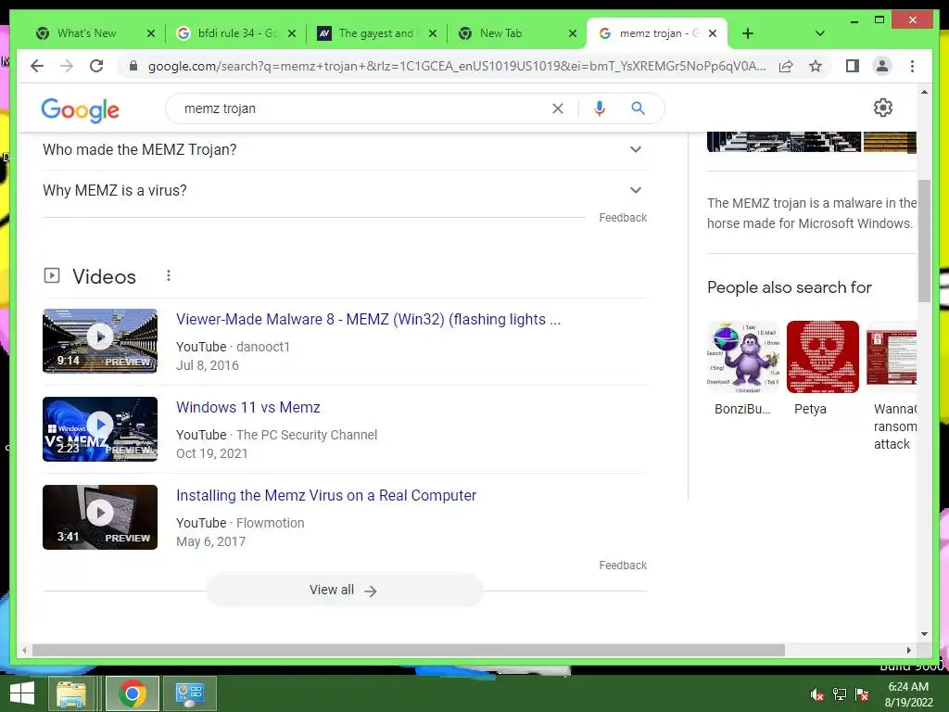949x712 pixels.
Task: Open Viewer-Made Malware 8 video link
Action: 368,319
